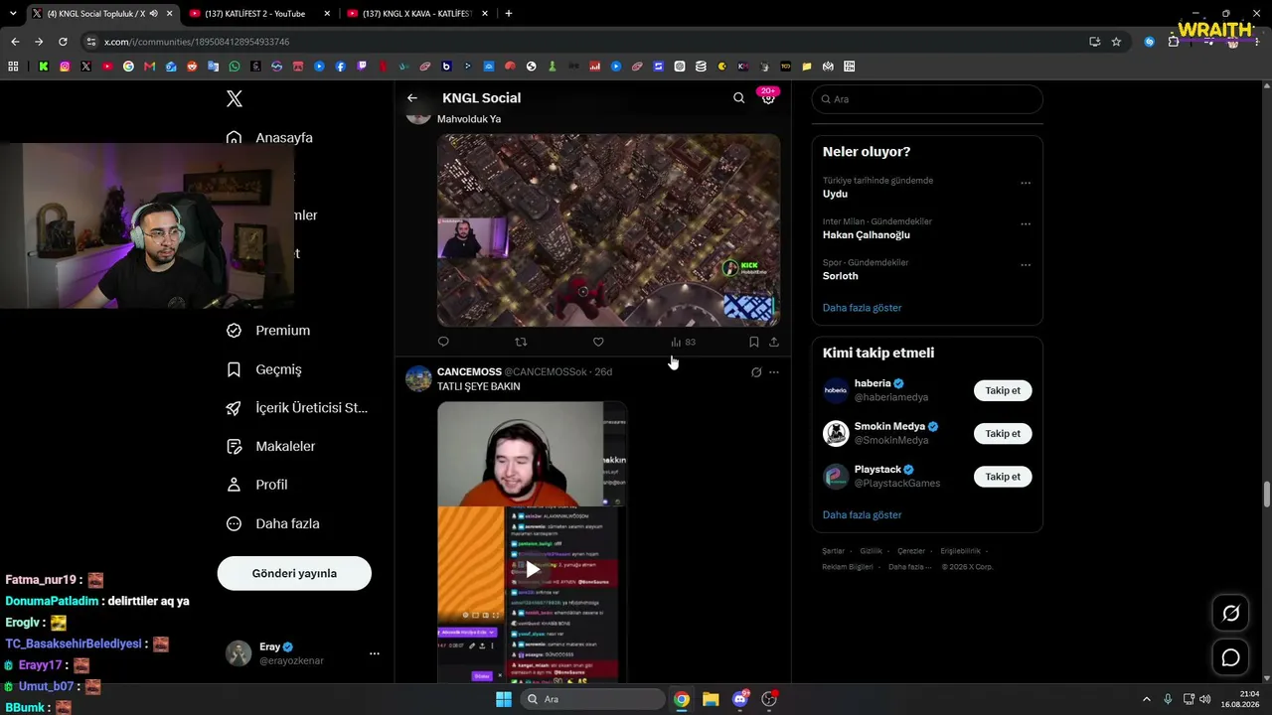
Task: Open a new browser tab
Action: tap(509, 14)
